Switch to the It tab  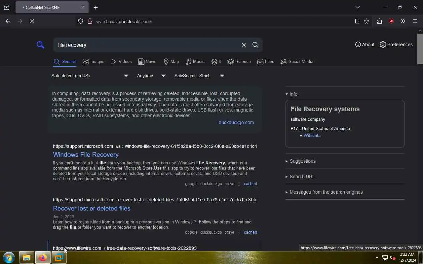click(x=216, y=62)
